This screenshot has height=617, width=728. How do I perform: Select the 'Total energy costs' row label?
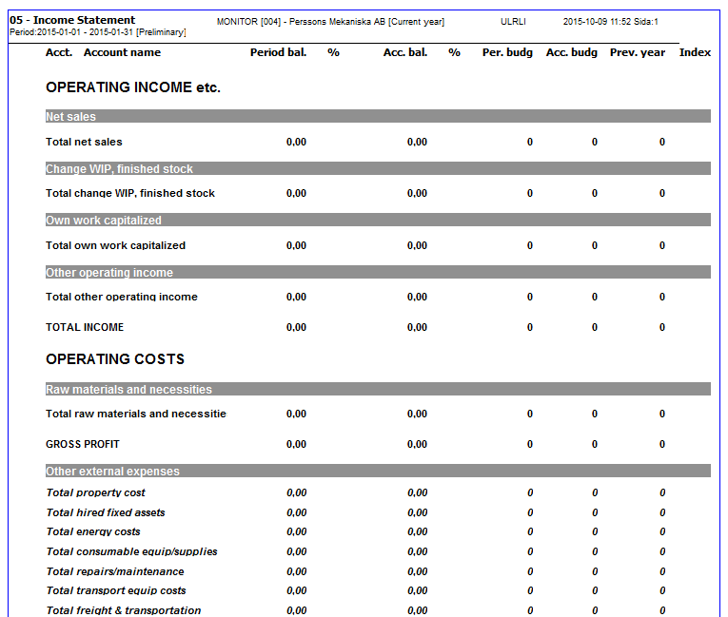point(93,531)
